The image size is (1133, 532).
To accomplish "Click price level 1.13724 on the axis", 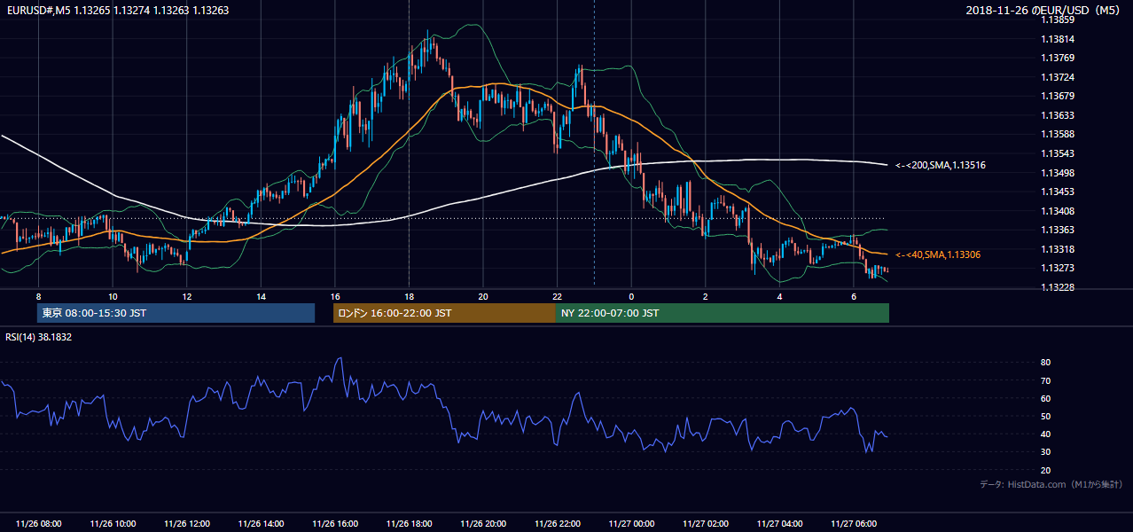I will tap(1059, 77).
